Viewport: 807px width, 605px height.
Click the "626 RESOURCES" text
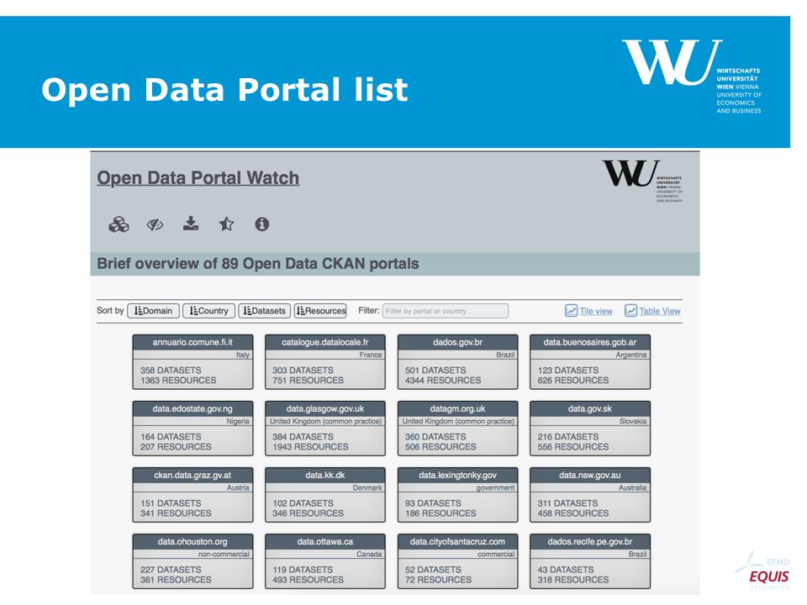point(573,380)
